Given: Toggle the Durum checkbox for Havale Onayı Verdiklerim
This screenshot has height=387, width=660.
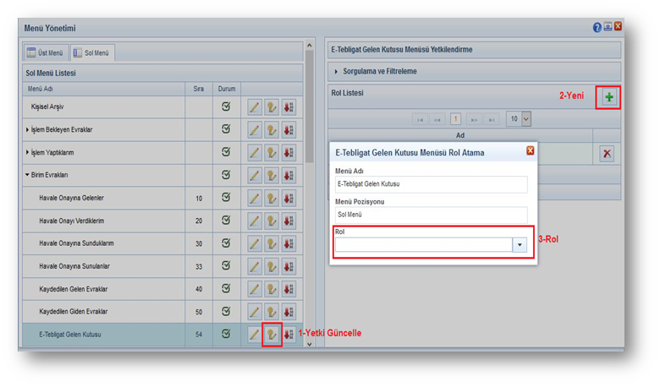Looking at the screenshot, I should [226, 221].
